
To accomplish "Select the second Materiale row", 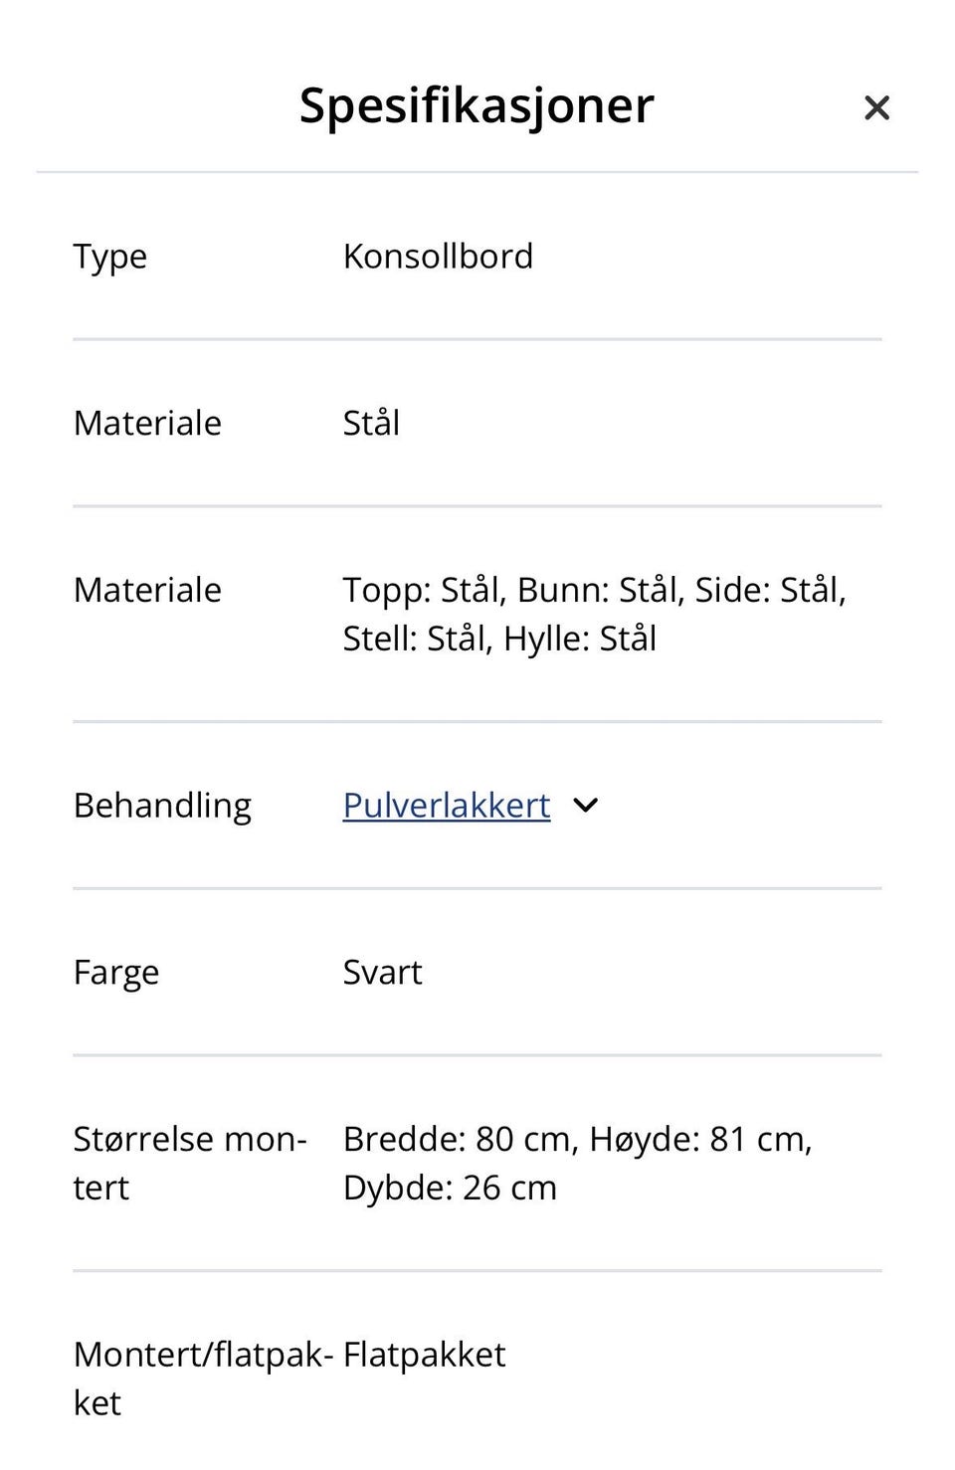I will pyautogui.click(x=146, y=590).
